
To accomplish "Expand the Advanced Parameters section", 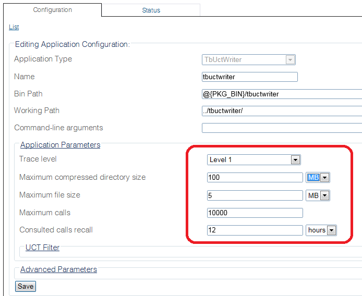I will point(58,269).
